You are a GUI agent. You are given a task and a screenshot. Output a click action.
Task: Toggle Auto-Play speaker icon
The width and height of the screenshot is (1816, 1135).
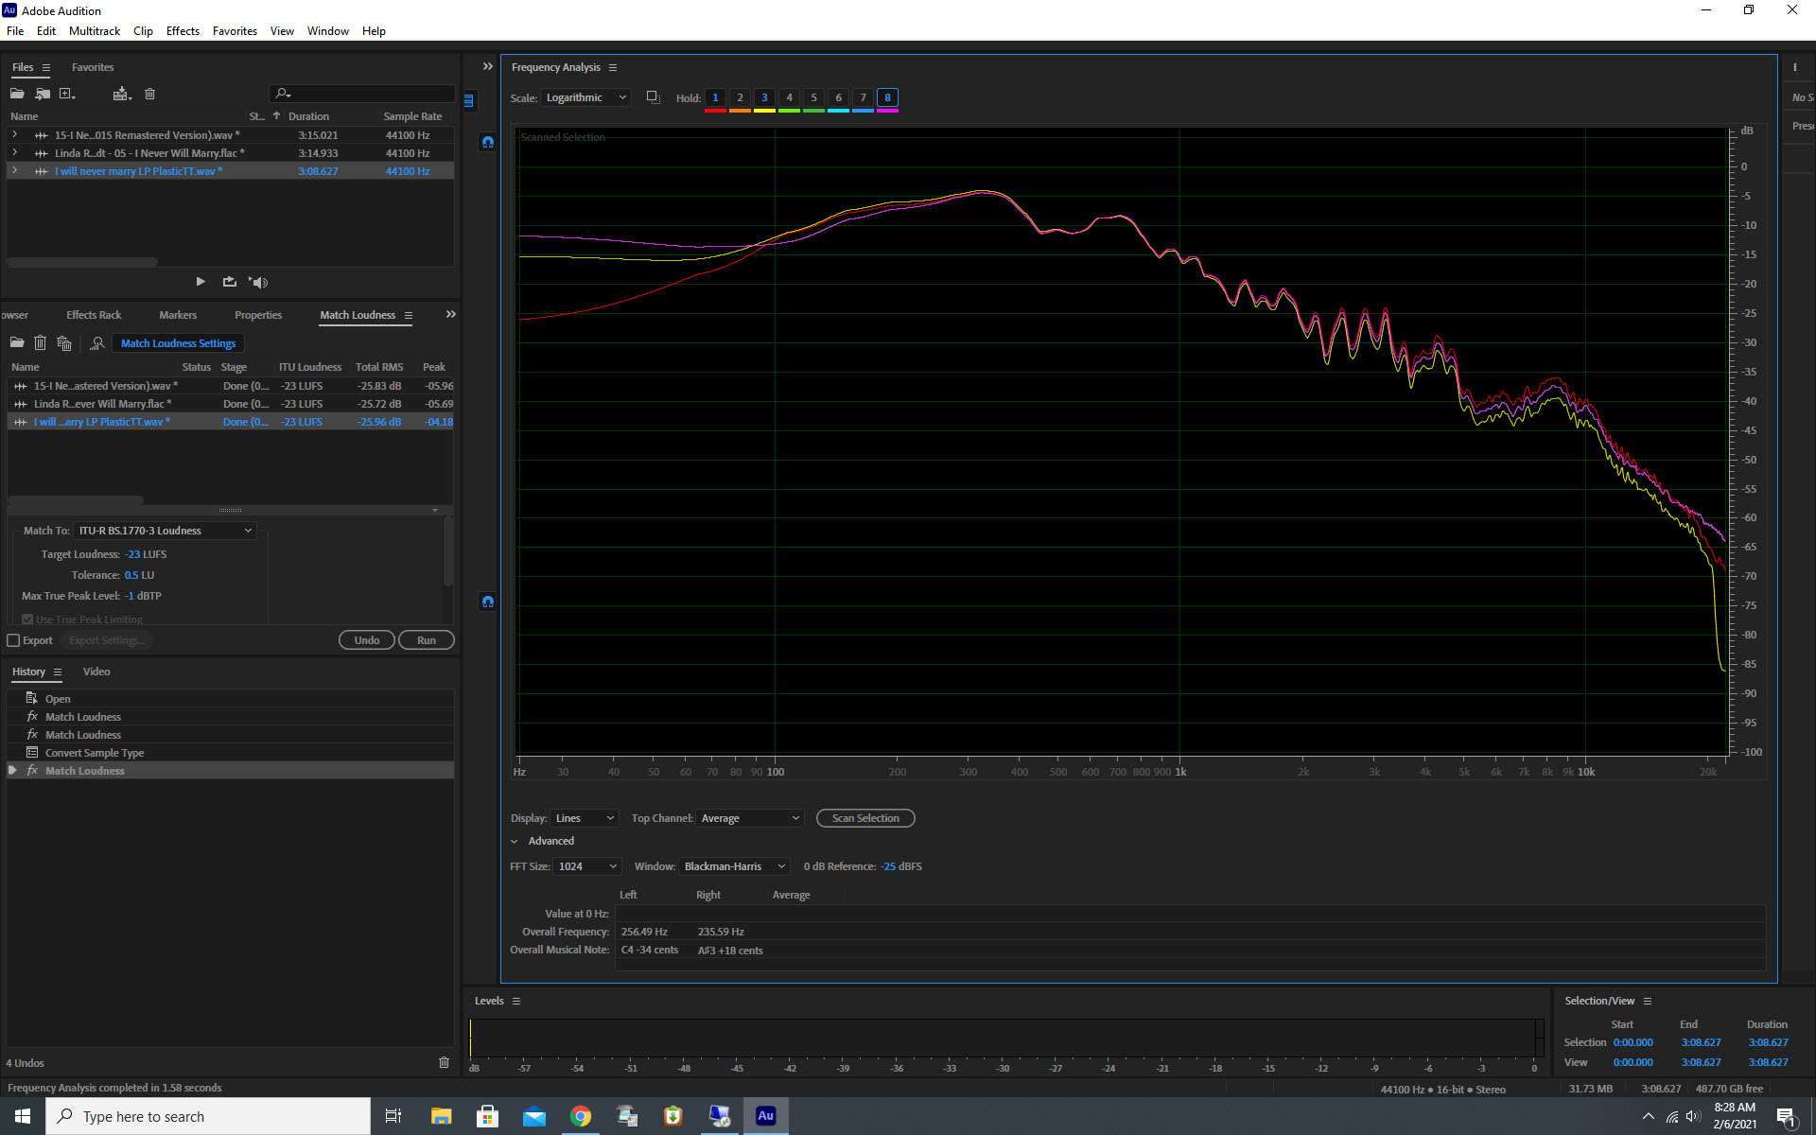[x=258, y=282]
